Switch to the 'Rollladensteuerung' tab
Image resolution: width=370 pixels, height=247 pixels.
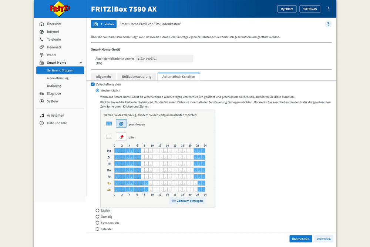coord(137,77)
